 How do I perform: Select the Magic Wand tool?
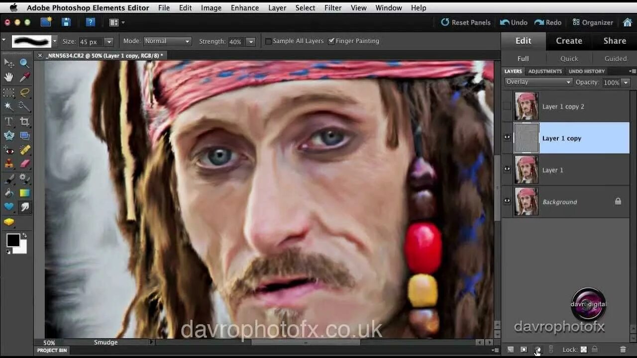point(9,106)
